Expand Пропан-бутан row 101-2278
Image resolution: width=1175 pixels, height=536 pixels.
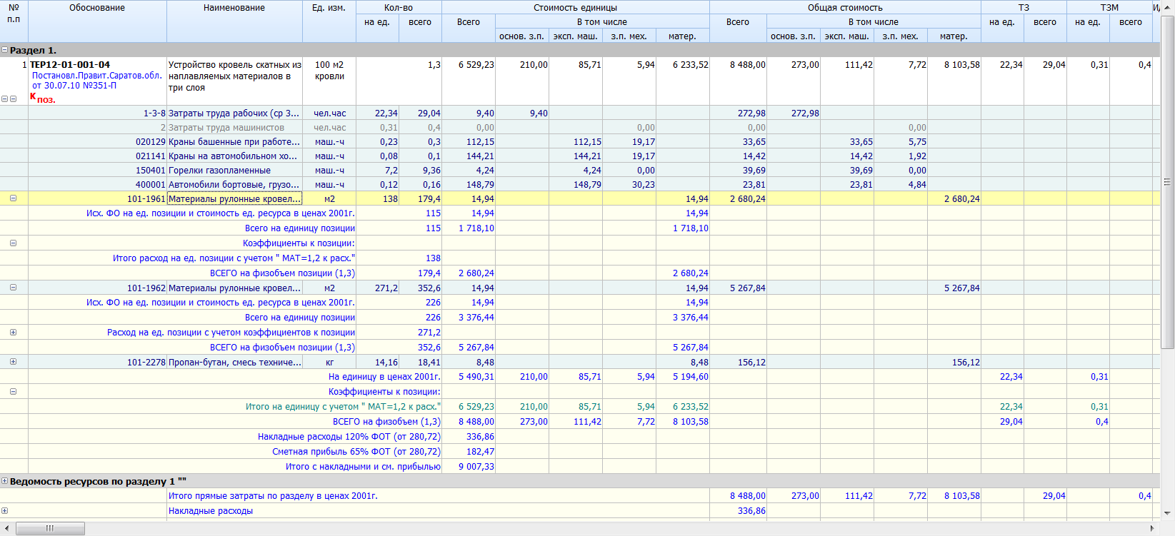[x=13, y=362]
